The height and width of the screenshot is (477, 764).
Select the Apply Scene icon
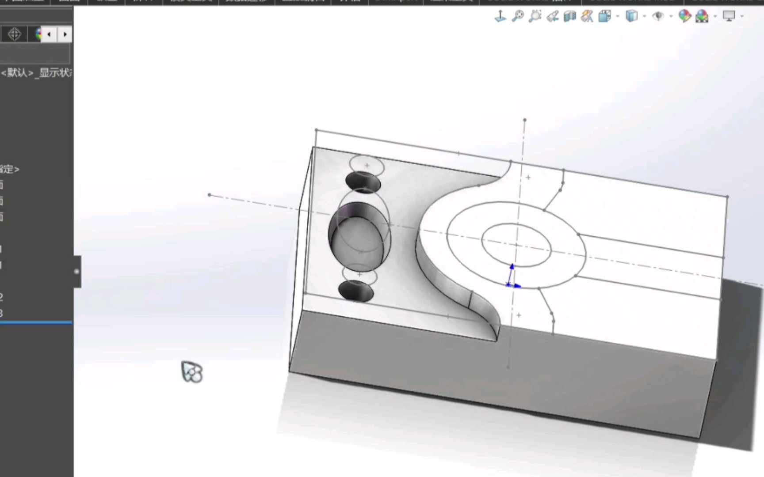click(702, 16)
